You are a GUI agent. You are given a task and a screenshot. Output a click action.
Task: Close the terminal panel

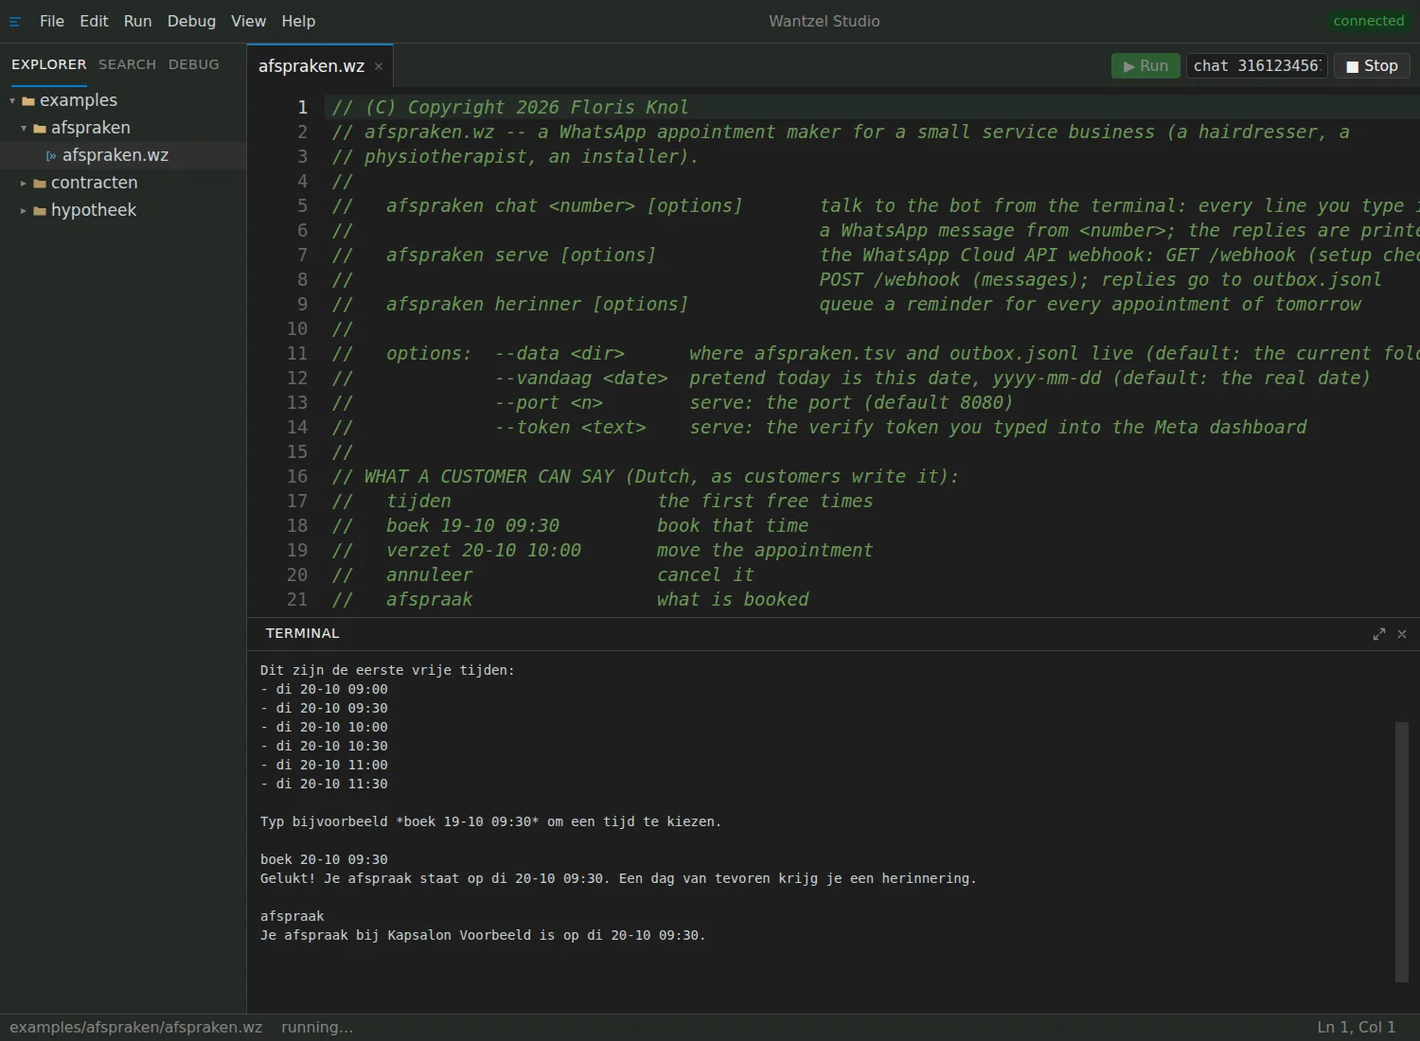click(x=1402, y=634)
